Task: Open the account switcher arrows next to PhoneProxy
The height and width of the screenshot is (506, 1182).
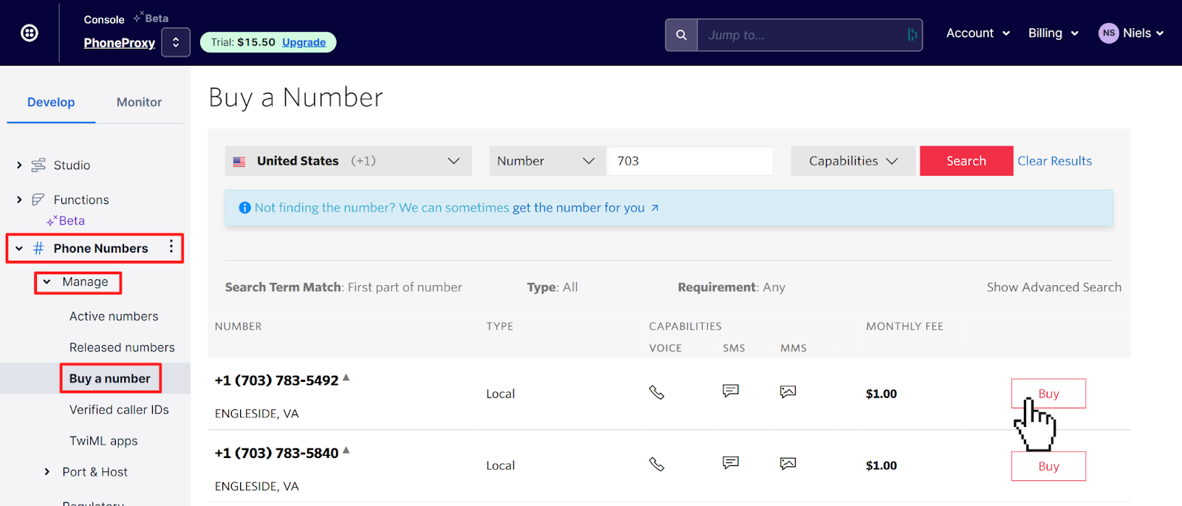Action: tap(176, 42)
